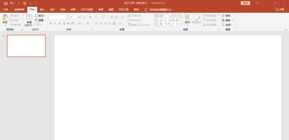Image resolution: width=289 pixels, height=140 pixels.
Task: Toggle italic formatting (I)
Action: pyautogui.click(x=55, y=24)
